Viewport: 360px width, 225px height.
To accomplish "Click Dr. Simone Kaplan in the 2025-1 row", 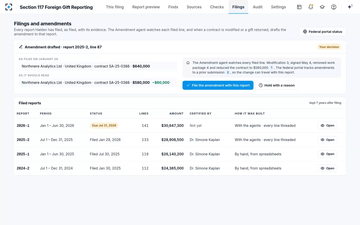I will 205,154.
